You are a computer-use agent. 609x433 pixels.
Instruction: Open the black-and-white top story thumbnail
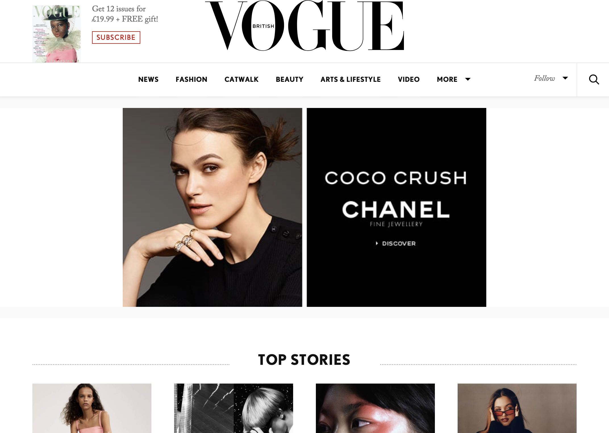[233, 408]
